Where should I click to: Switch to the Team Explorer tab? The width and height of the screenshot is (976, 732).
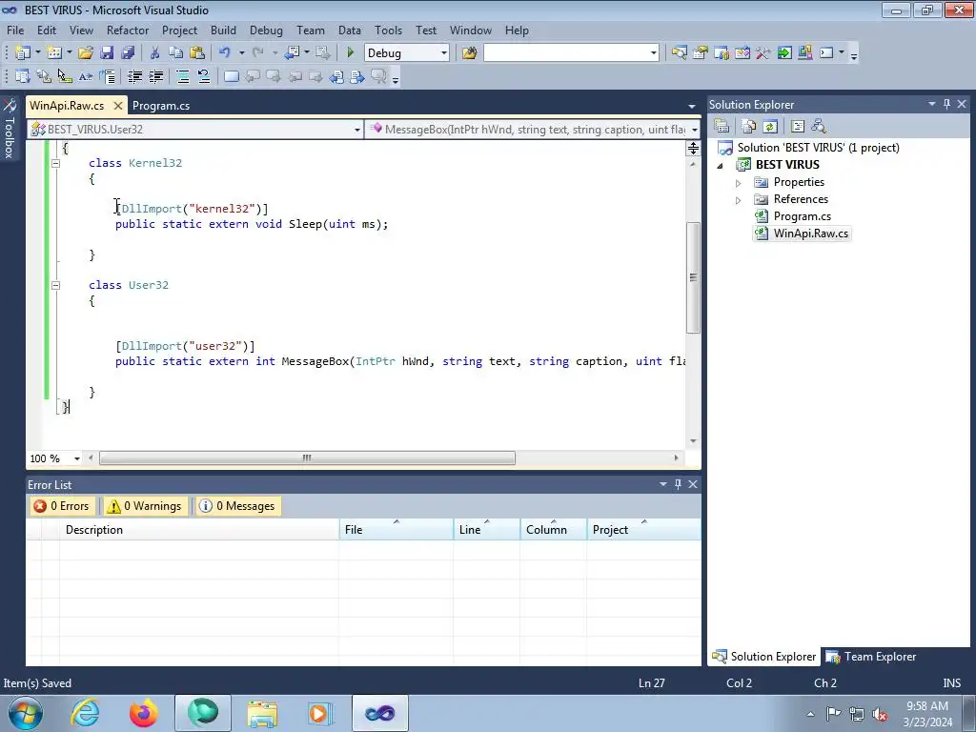coord(871,657)
